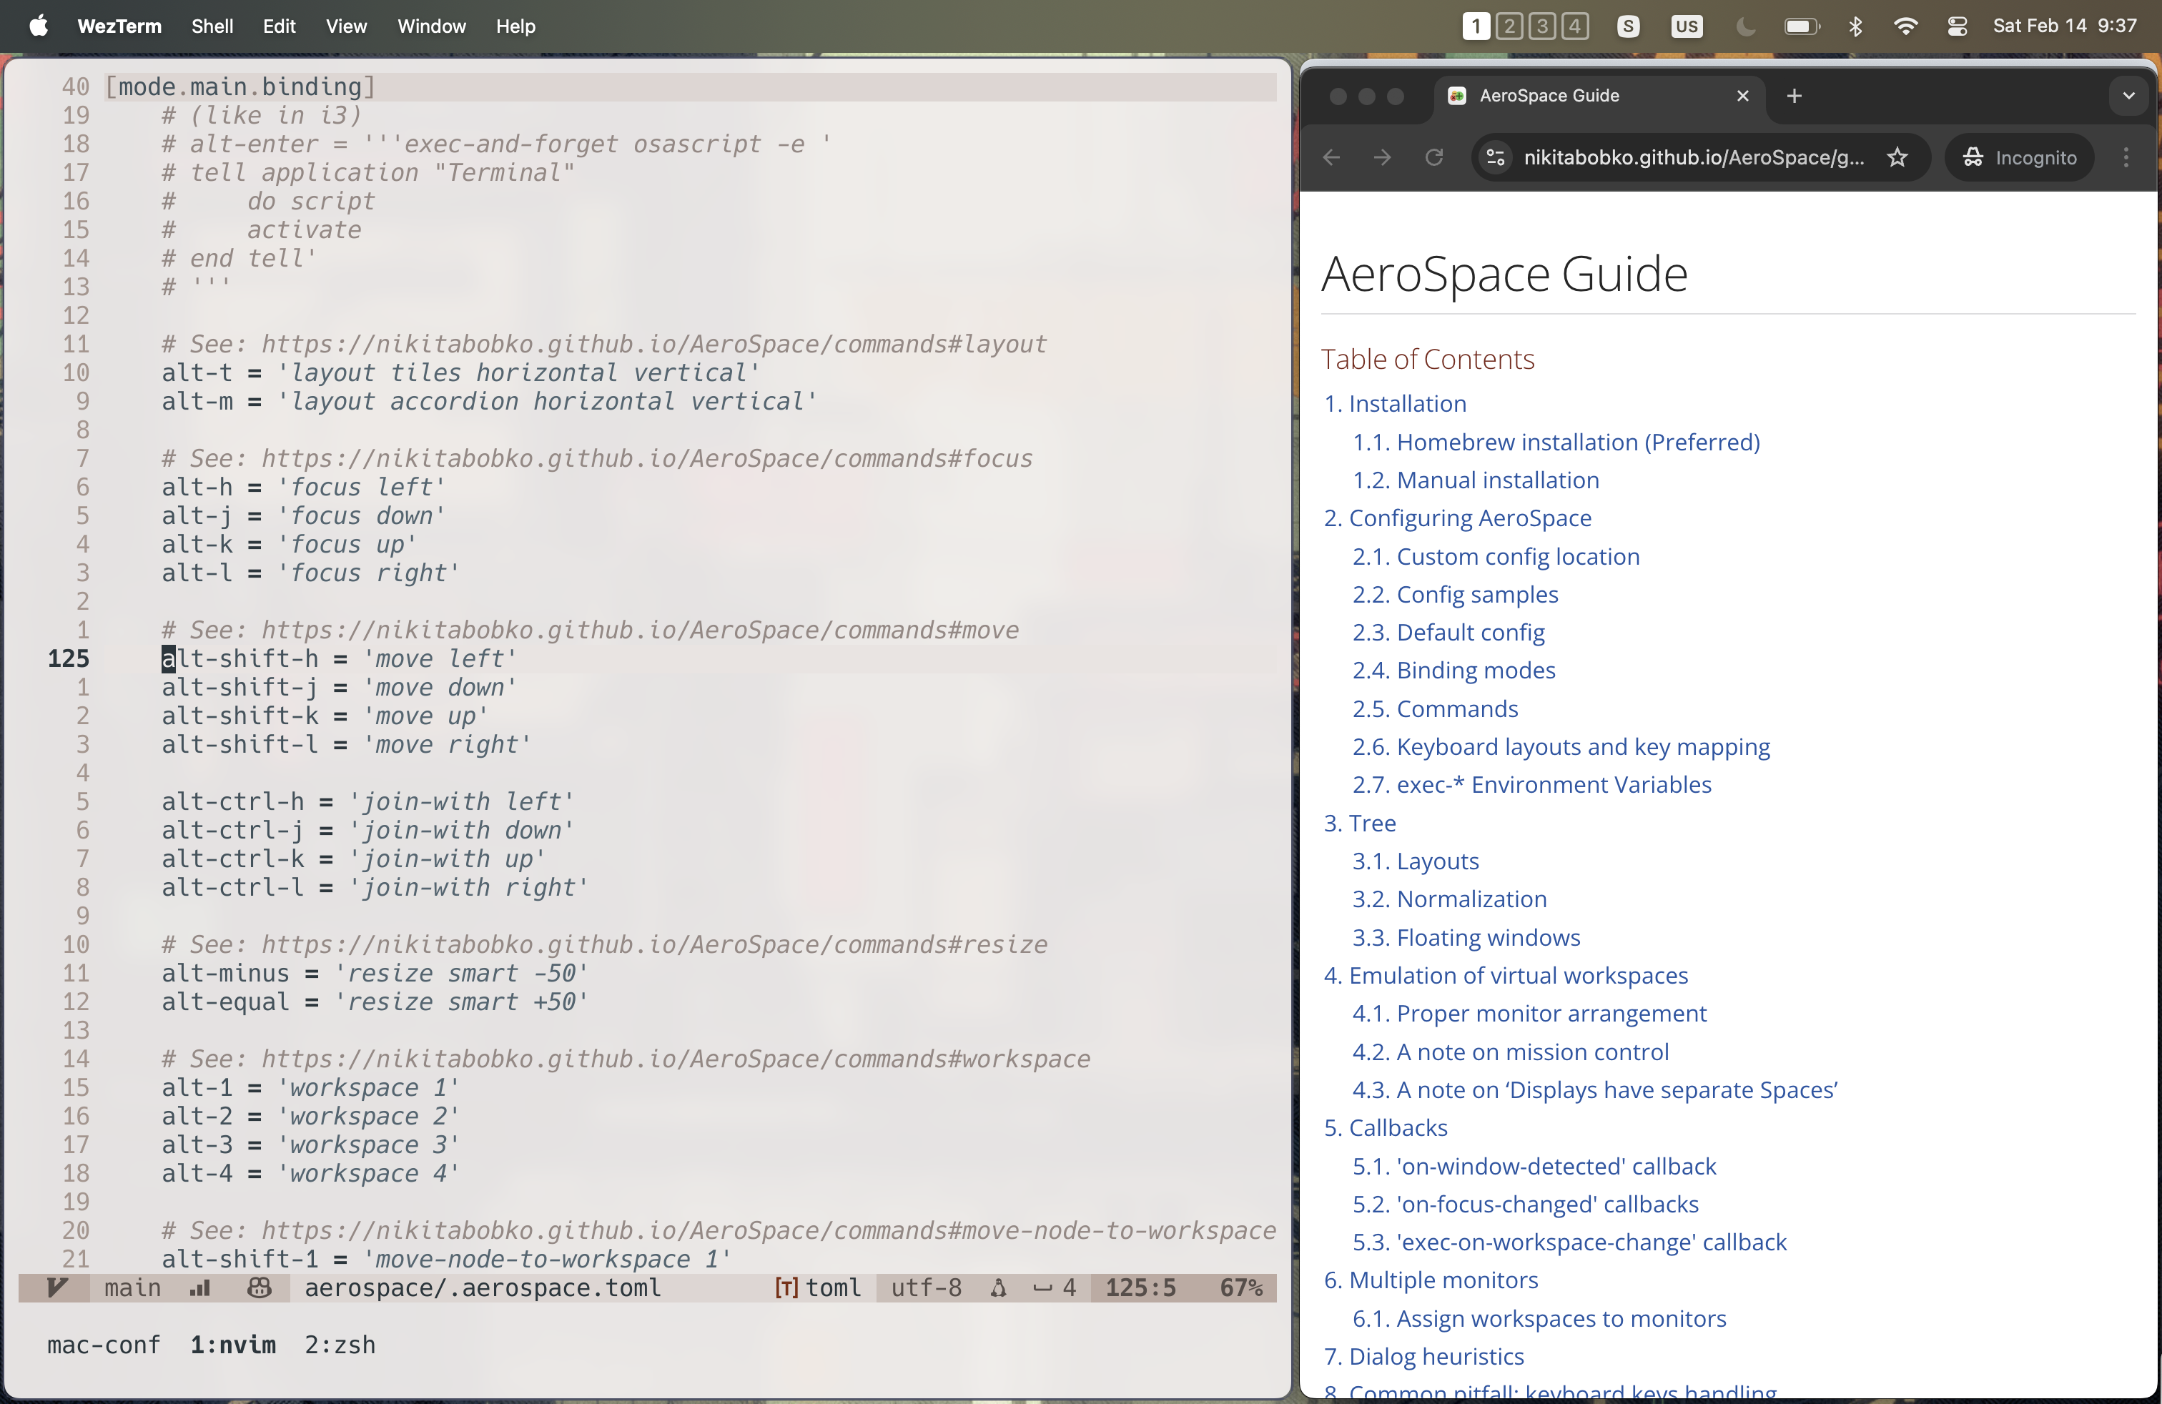
Task: Open the US input source menu
Action: 1686,26
